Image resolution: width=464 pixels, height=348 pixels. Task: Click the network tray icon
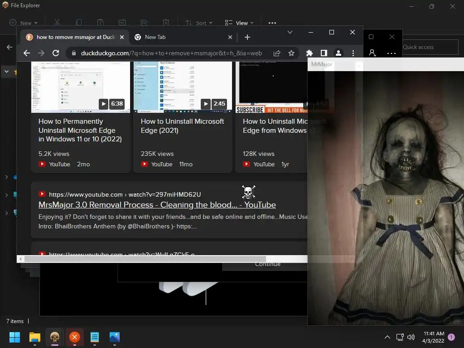(x=400, y=337)
